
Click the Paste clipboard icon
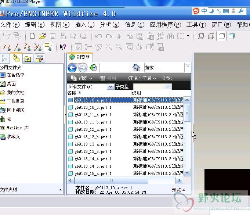pos(140,36)
